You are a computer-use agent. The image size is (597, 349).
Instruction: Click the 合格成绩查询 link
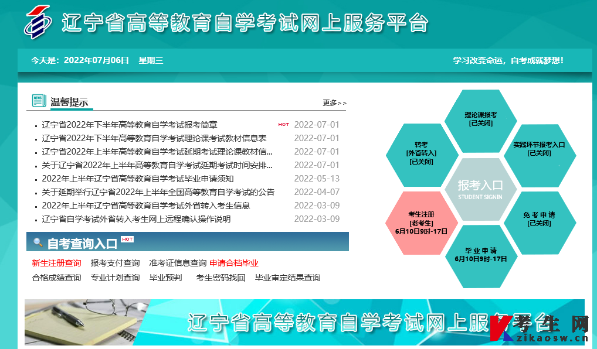[56, 278]
